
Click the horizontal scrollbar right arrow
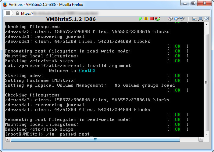[x=201, y=139]
